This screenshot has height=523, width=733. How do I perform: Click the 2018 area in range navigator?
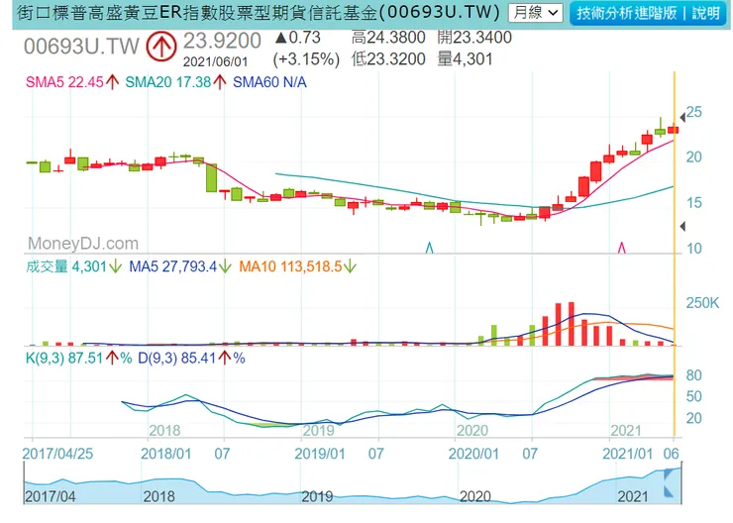(x=158, y=496)
